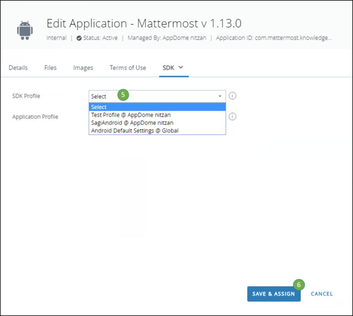Image resolution: width=353 pixels, height=316 pixels.
Task: Open the Files tab
Action: pos(51,68)
